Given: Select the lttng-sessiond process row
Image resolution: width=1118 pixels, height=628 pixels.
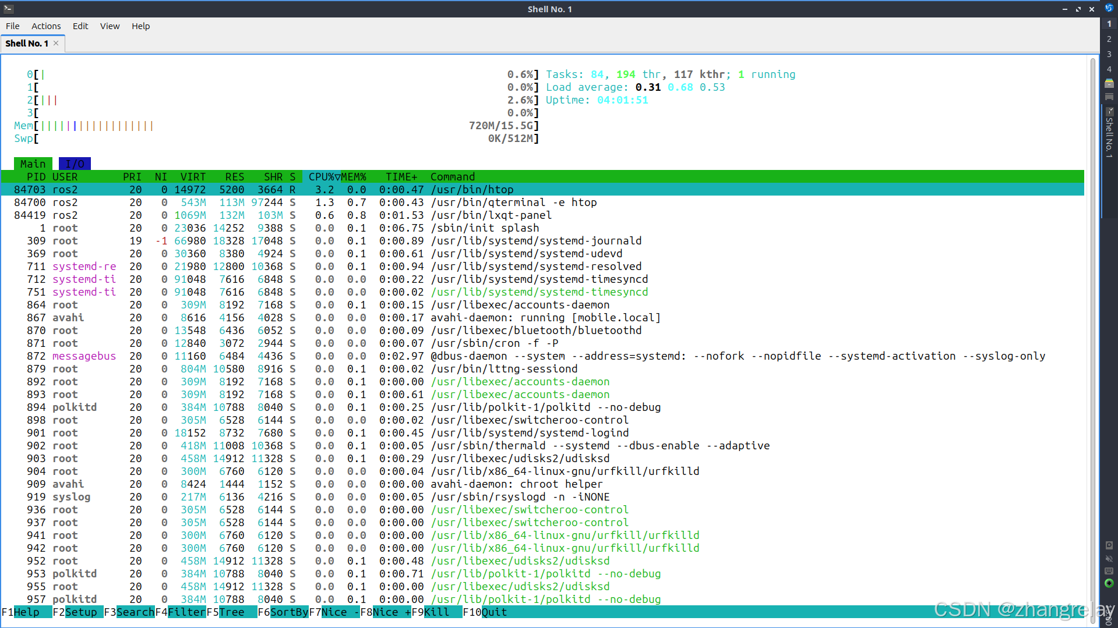Looking at the screenshot, I should tap(542, 369).
